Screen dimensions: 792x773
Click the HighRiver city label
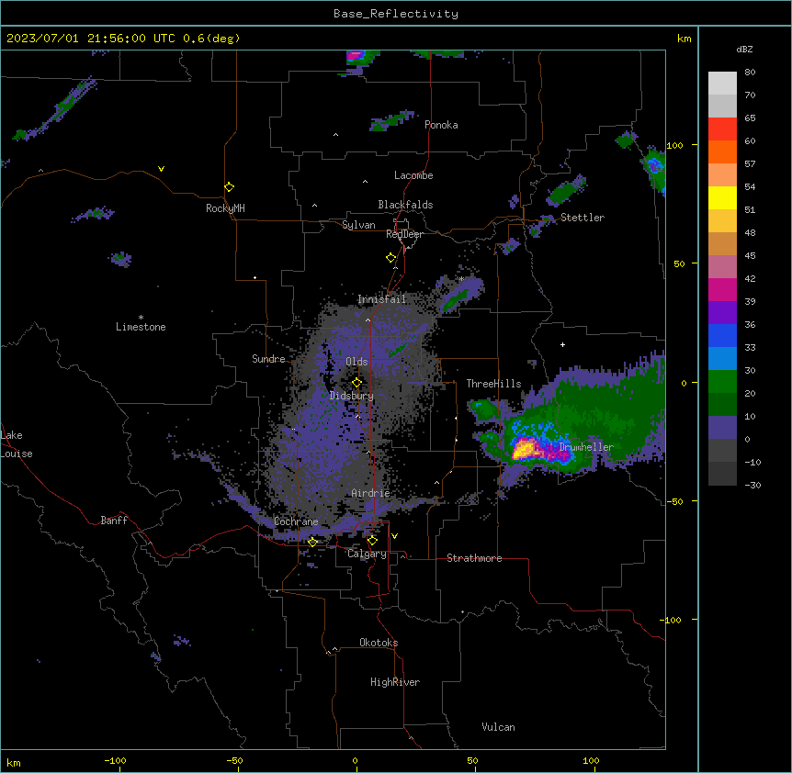pyautogui.click(x=395, y=682)
